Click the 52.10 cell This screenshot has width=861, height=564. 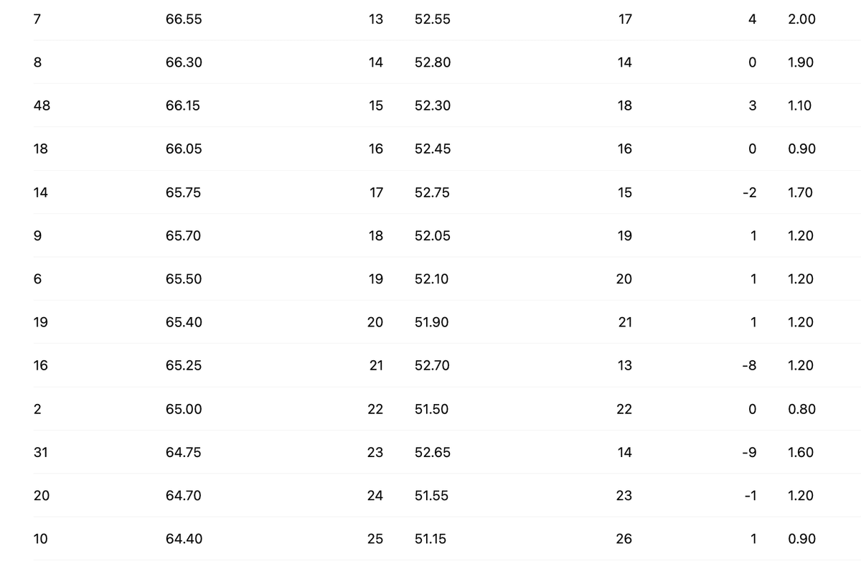point(432,278)
